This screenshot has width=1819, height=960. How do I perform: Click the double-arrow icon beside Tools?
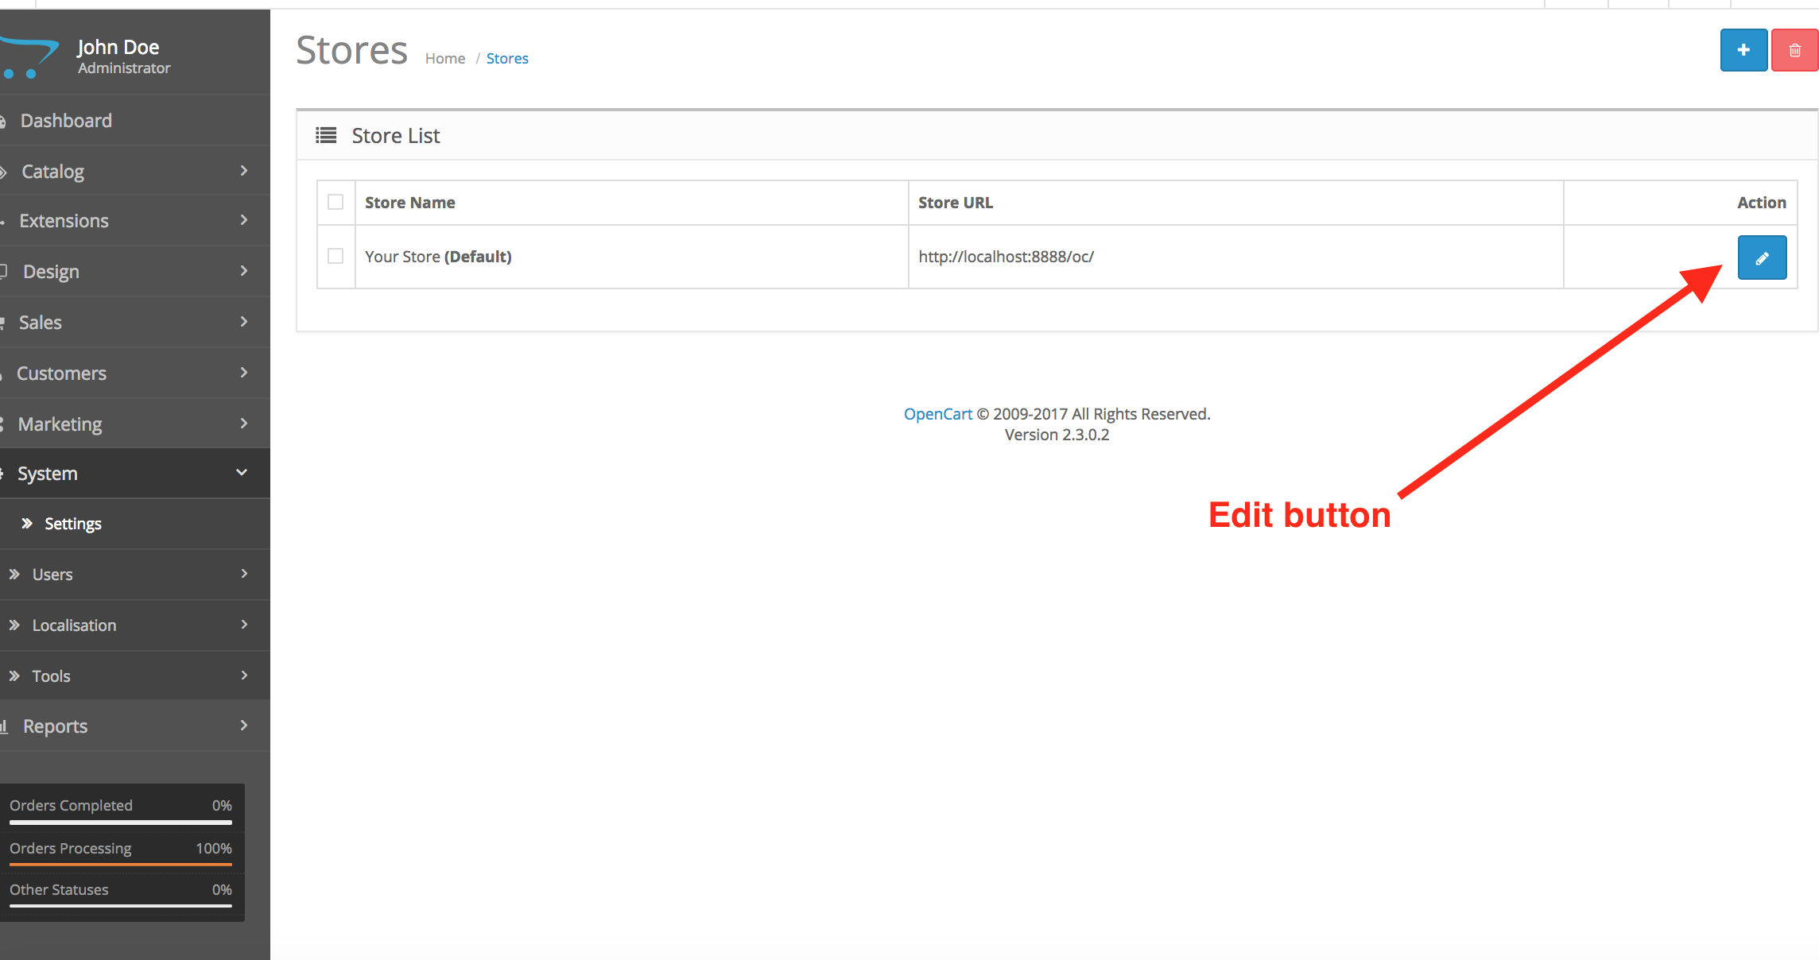(x=14, y=675)
